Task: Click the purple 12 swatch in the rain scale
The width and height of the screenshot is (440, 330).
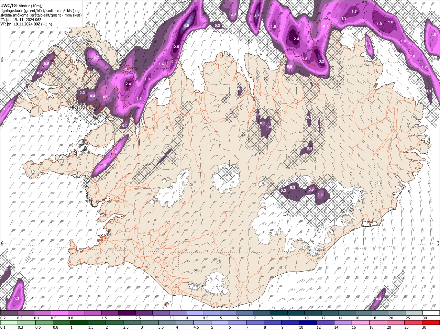Action: coord(325,322)
